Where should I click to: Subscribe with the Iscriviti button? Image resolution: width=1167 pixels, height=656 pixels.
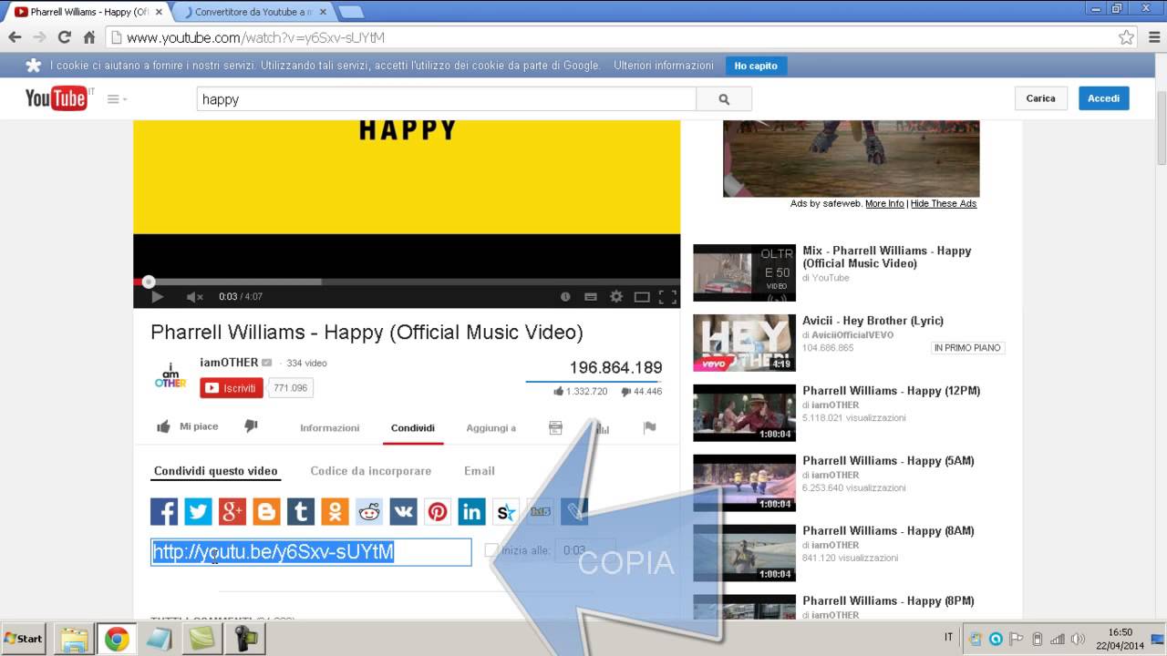point(232,388)
